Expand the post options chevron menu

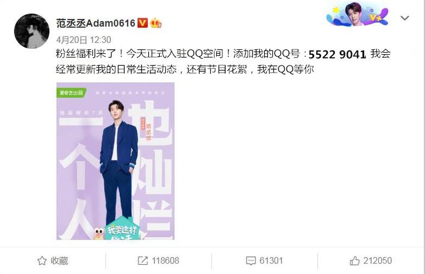404,18
